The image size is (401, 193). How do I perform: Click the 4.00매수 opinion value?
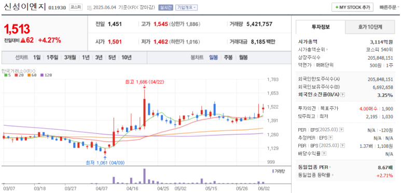[368, 108]
